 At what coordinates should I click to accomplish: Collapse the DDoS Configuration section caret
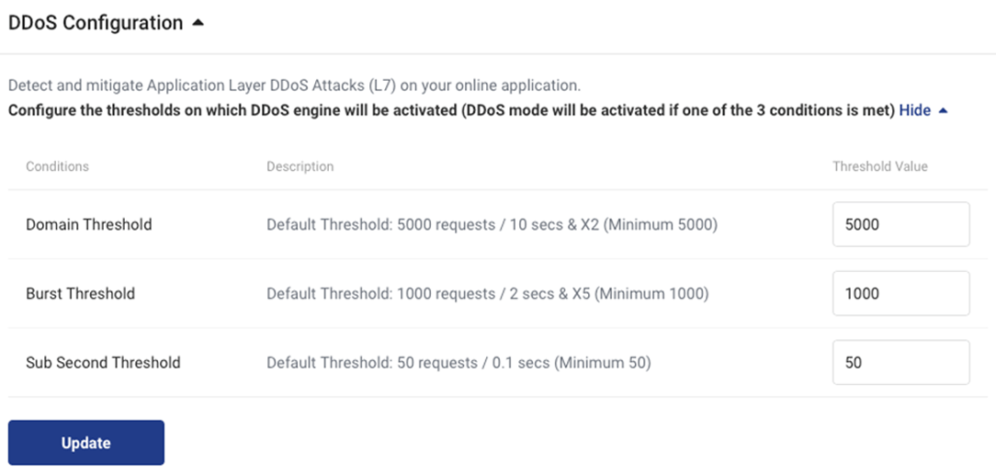(198, 23)
